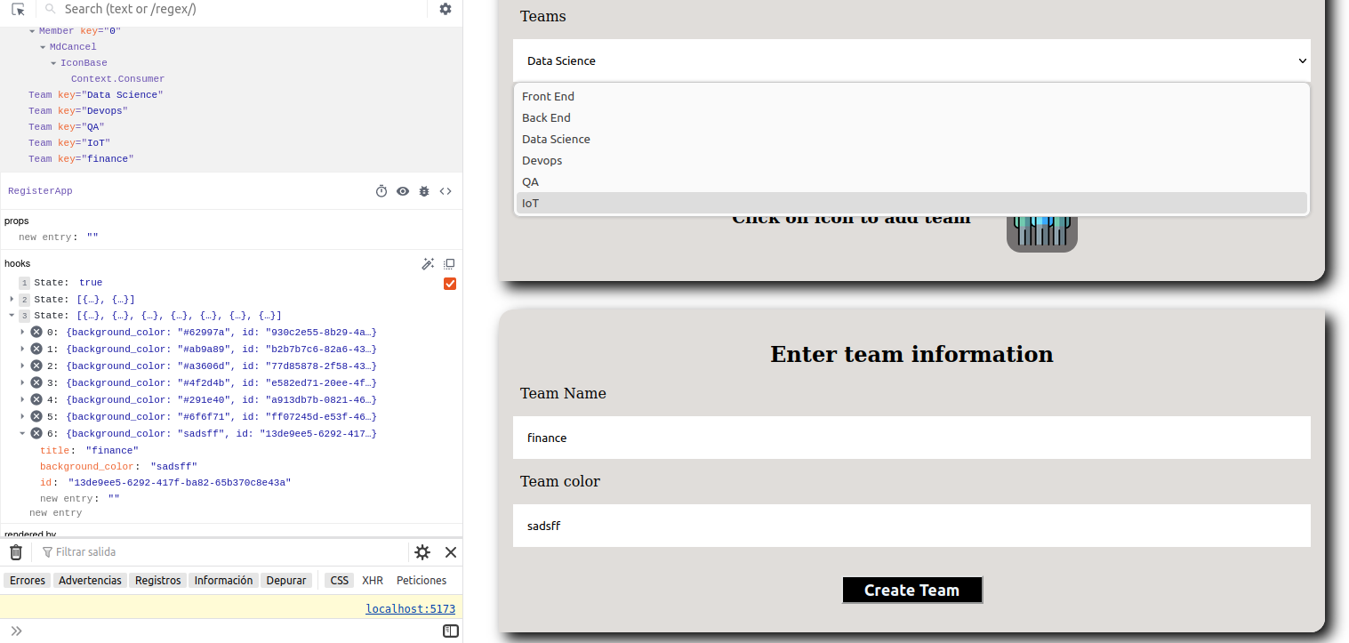Expand array entry 3 object
This screenshot has height=643, width=1349.
pos(23,382)
